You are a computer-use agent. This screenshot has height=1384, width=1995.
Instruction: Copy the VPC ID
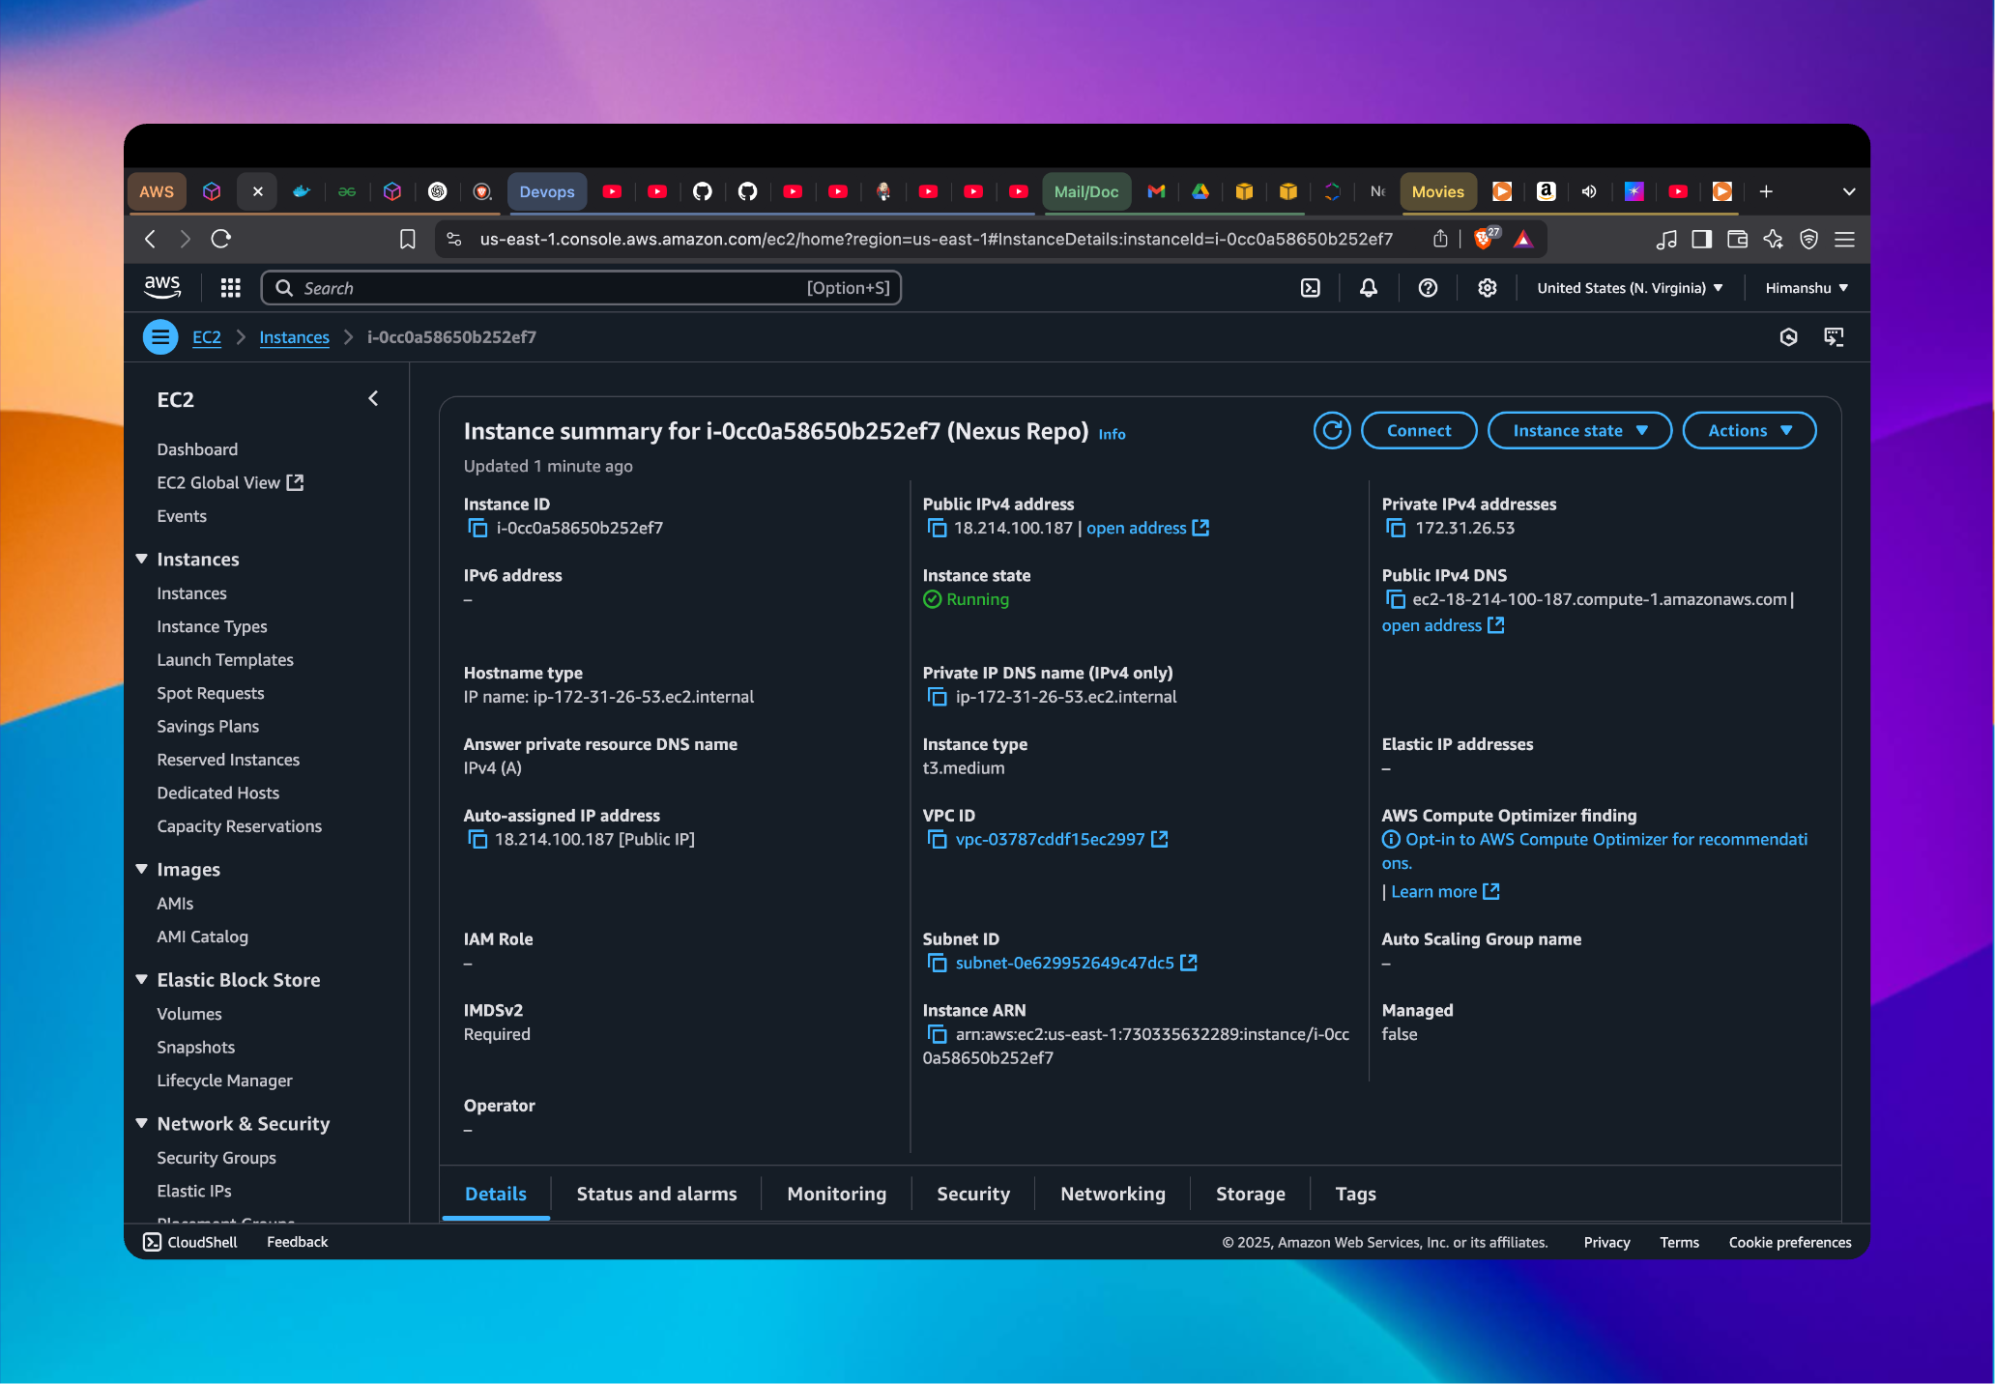[x=937, y=839]
